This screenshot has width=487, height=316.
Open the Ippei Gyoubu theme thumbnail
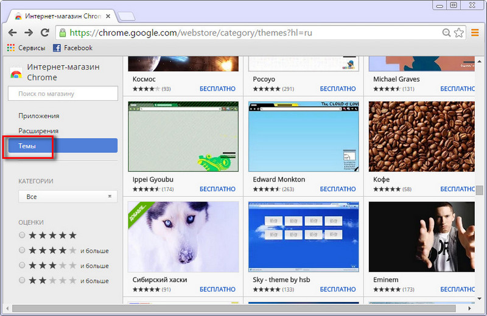(x=183, y=137)
